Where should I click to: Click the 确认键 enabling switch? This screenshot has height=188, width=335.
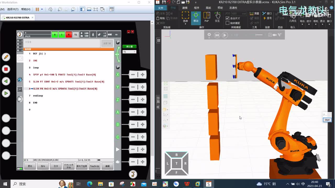click(x=130, y=46)
